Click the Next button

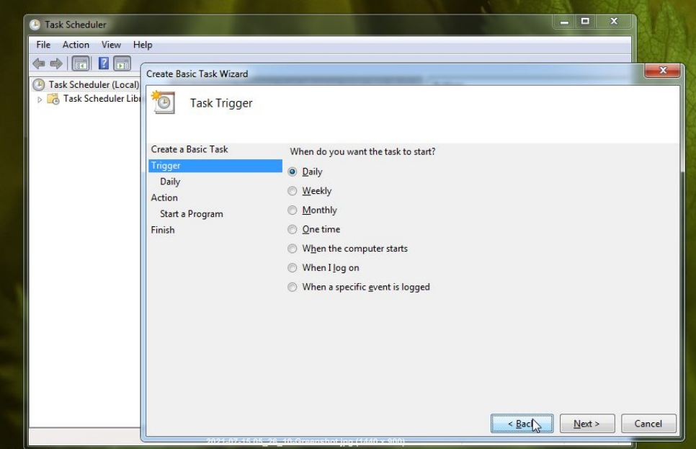(x=587, y=424)
